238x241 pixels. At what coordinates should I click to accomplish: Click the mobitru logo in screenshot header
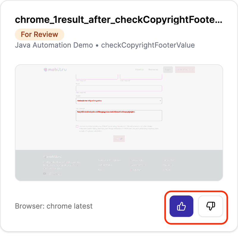point(55,70)
